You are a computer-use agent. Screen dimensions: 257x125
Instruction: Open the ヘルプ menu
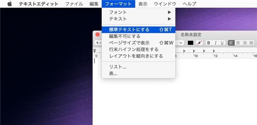[189, 4]
